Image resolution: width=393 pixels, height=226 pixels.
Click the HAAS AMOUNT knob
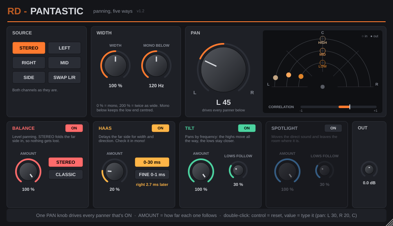point(115,172)
